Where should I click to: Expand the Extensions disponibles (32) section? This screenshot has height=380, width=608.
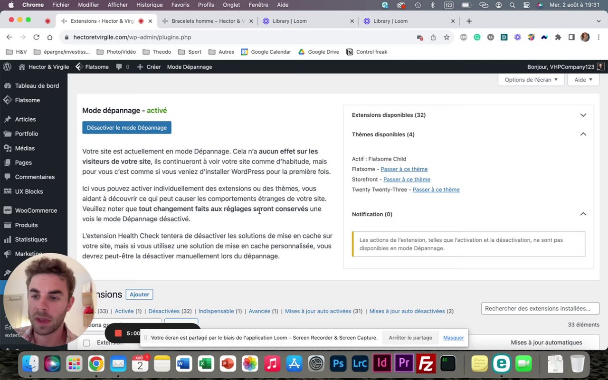583,115
